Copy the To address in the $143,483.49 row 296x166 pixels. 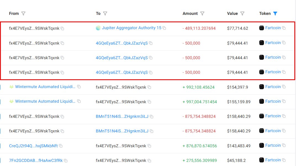tap(149, 146)
